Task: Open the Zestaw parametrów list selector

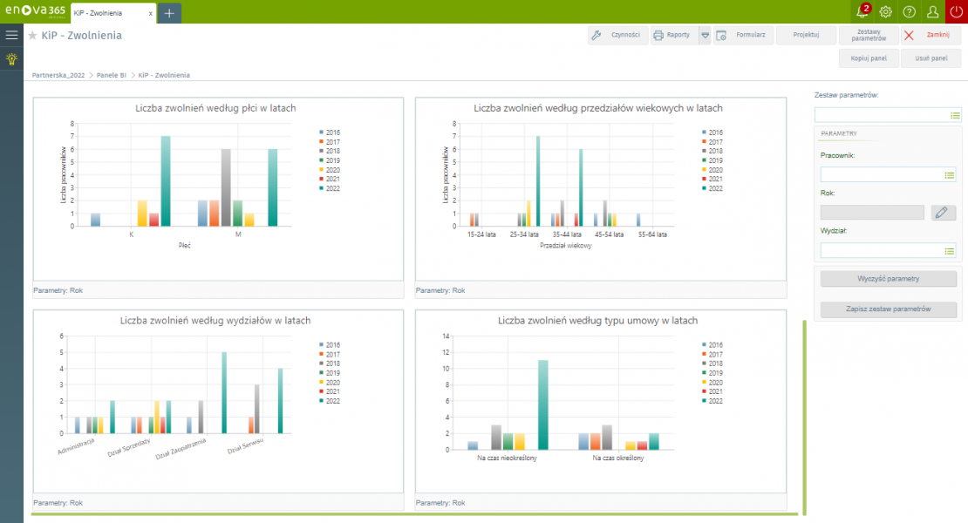Action: point(955,115)
